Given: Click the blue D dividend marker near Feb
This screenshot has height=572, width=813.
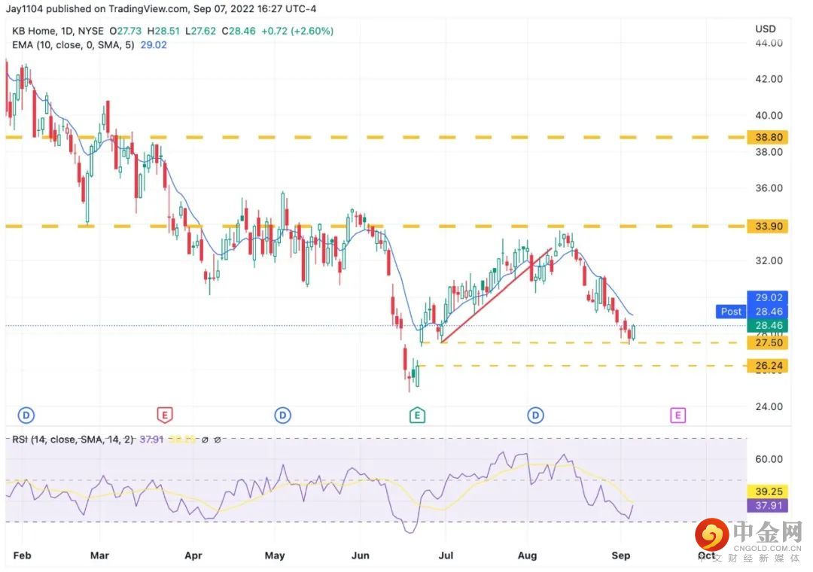Looking at the screenshot, I should point(26,415).
